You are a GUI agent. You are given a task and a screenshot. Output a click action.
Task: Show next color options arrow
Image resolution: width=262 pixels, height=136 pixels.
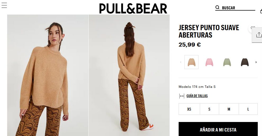[256, 62]
